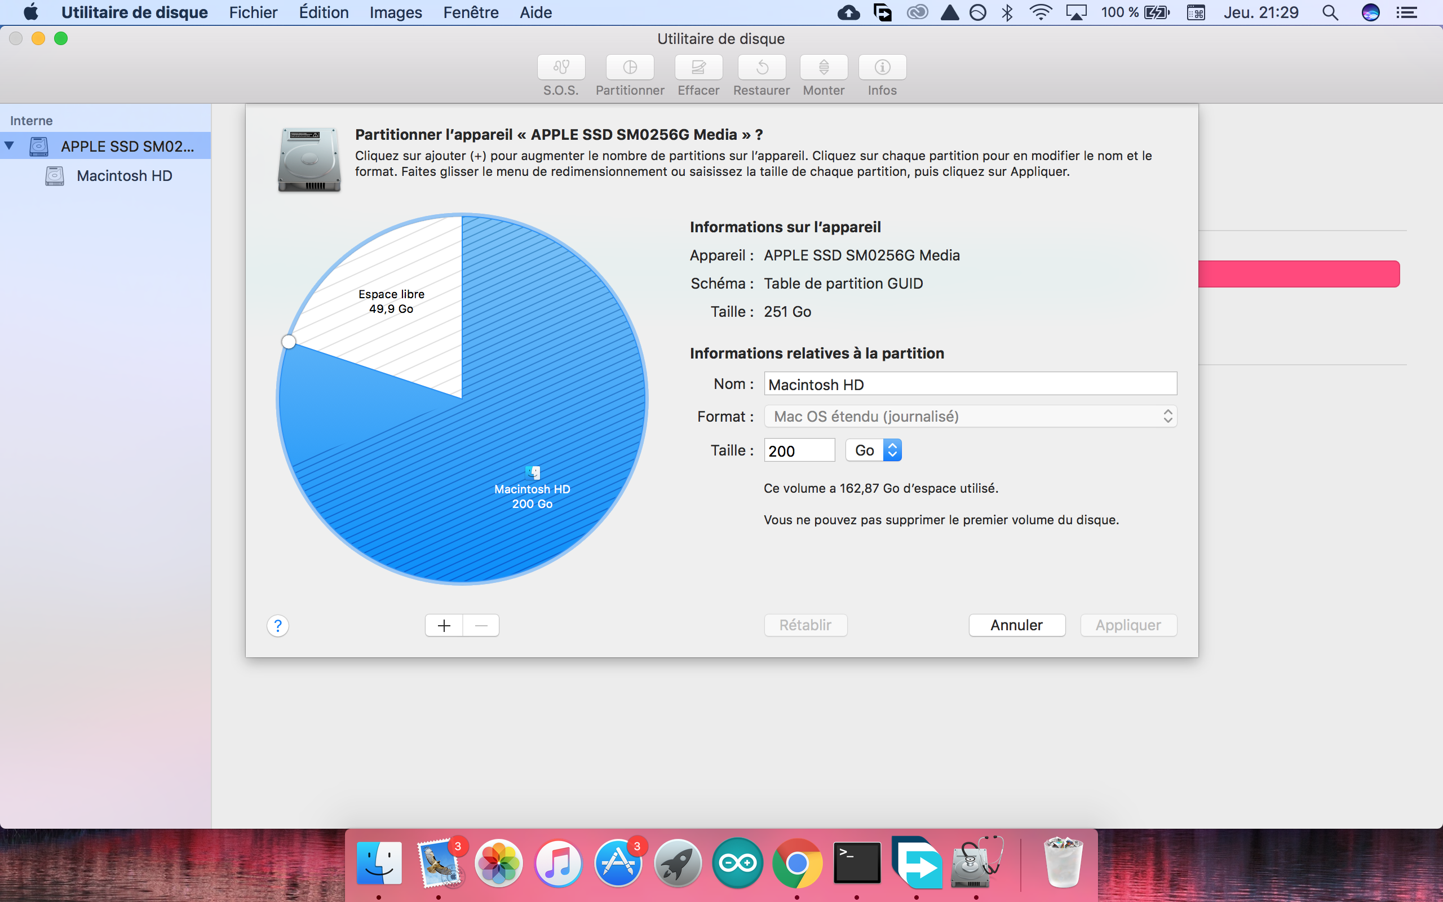Image resolution: width=1443 pixels, height=902 pixels.
Task: Select the Espace libre pie slice
Action: [x=391, y=301]
